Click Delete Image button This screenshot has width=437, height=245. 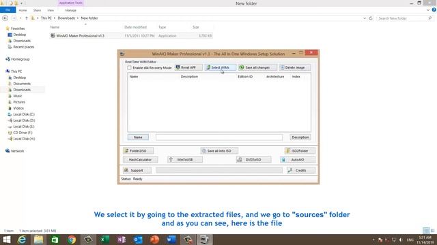[x=294, y=67]
